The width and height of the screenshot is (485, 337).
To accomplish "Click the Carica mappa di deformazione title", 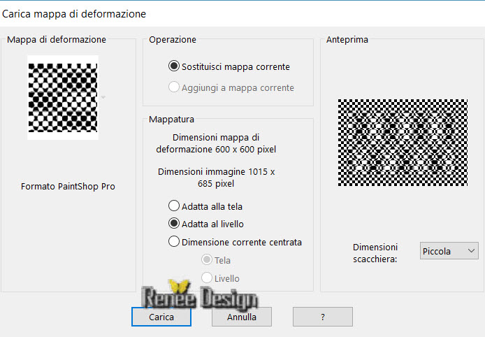I will click(x=74, y=14).
